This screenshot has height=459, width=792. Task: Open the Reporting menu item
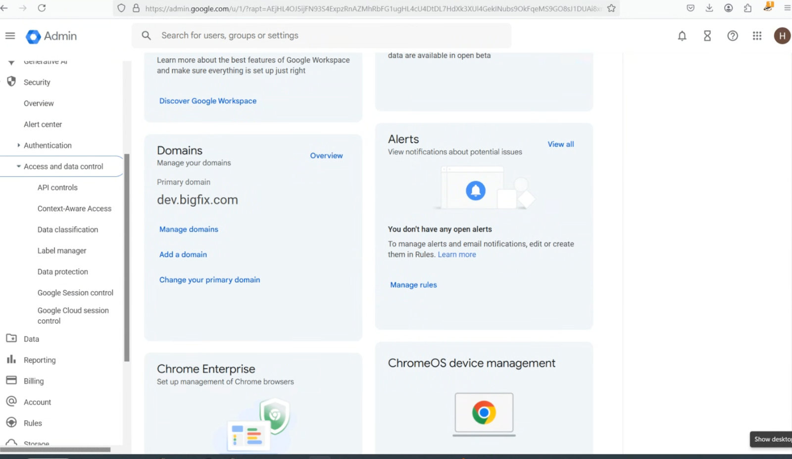[x=40, y=360]
